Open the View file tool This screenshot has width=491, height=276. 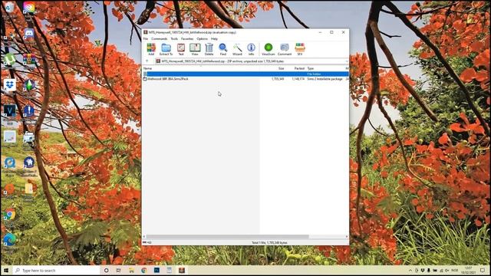[x=195, y=49]
